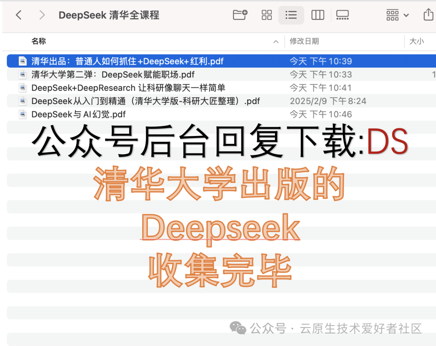The image size is (436, 346).
Task: Create a new folder with the folder-plus icon
Action: (240, 15)
